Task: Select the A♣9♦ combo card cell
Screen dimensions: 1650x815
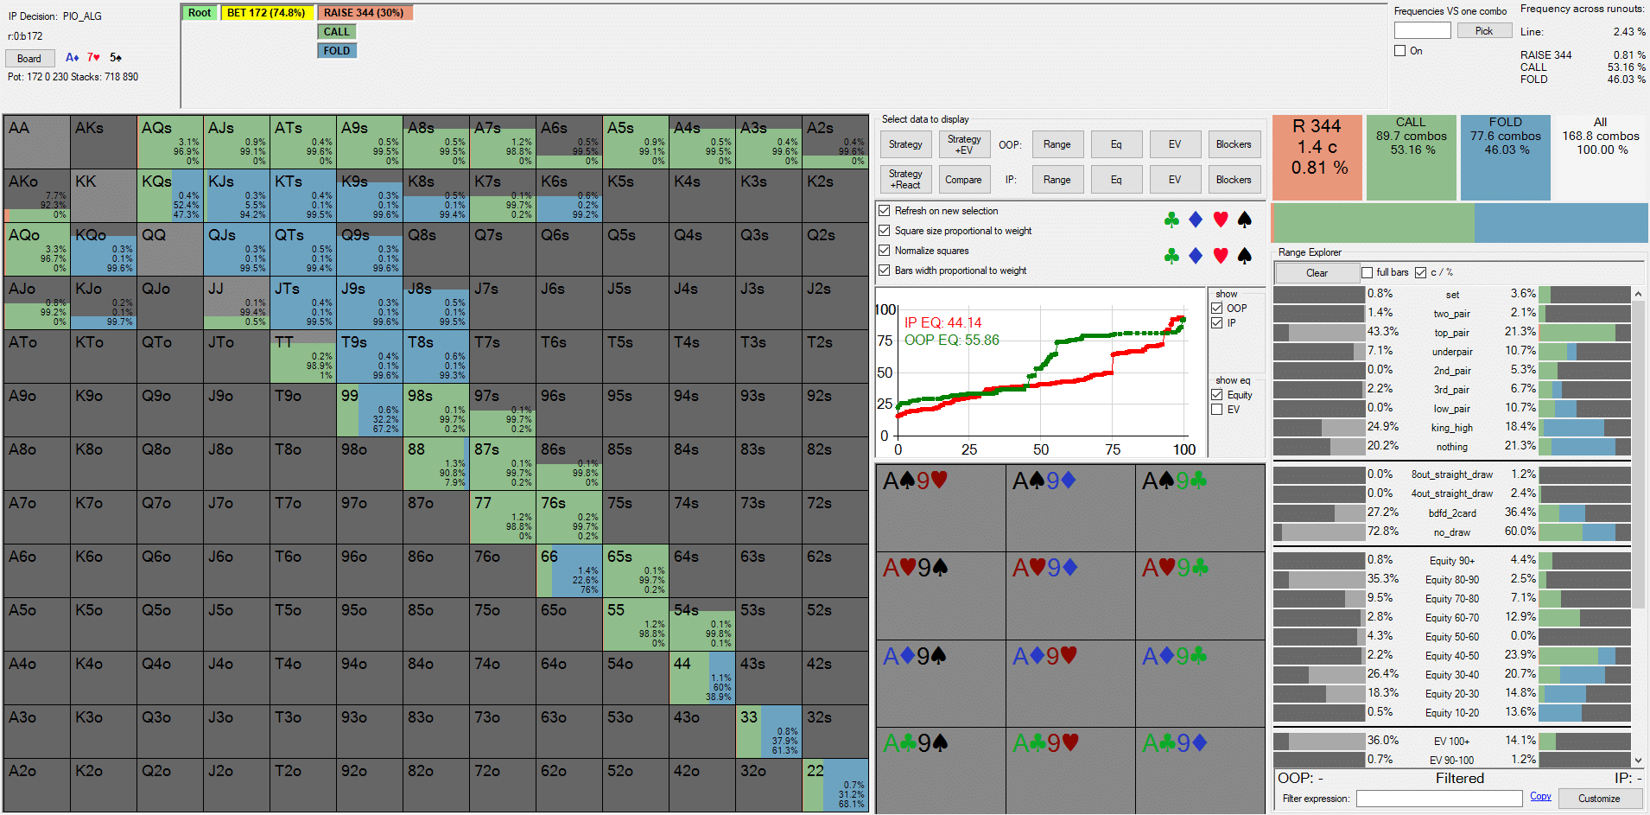Action: point(1200,769)
